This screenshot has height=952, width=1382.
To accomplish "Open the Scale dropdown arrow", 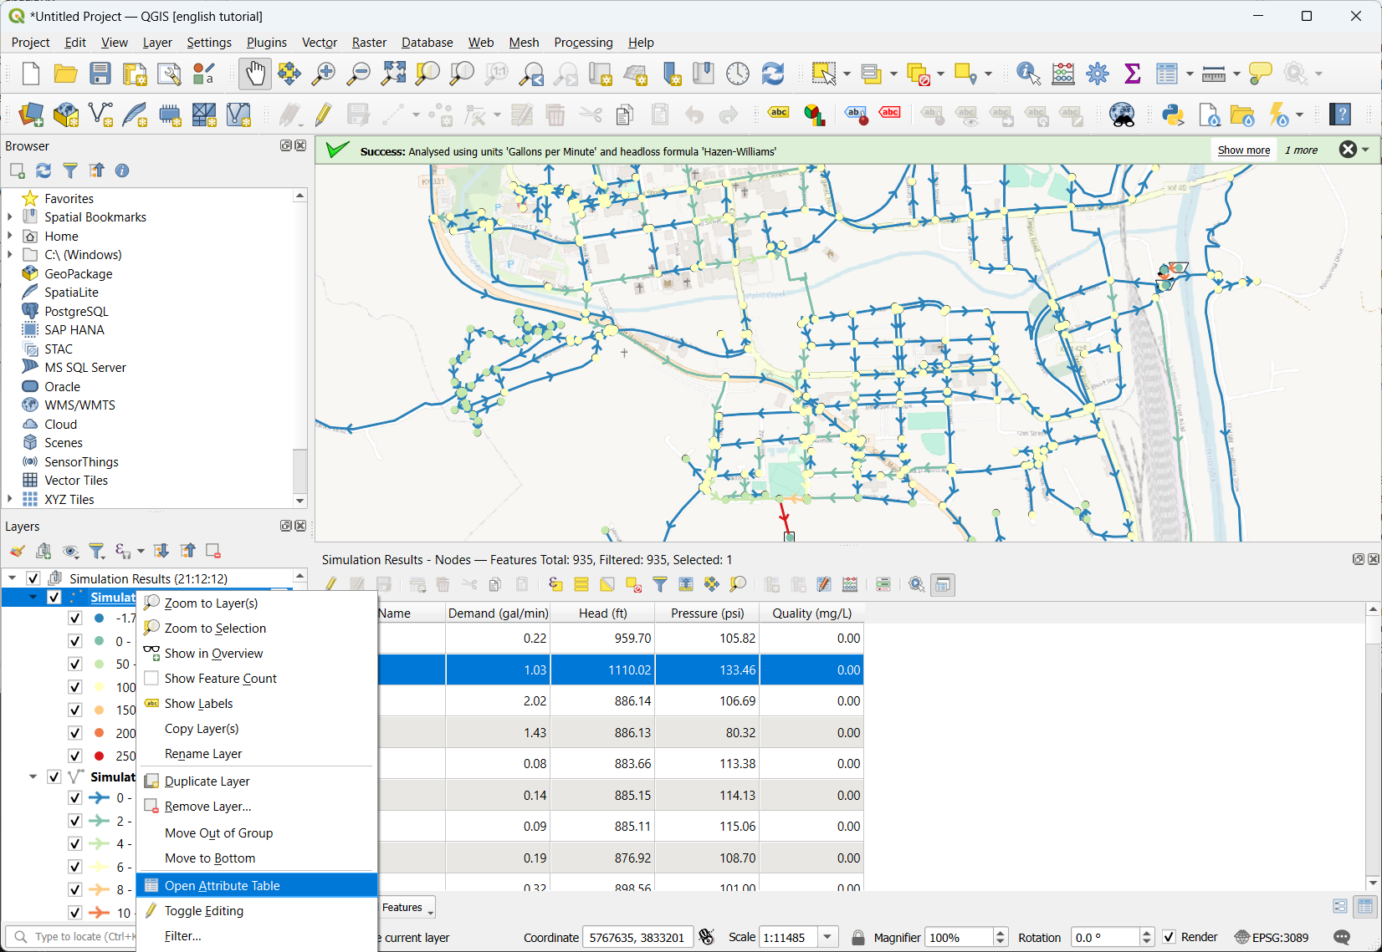I will click(827, 937).
